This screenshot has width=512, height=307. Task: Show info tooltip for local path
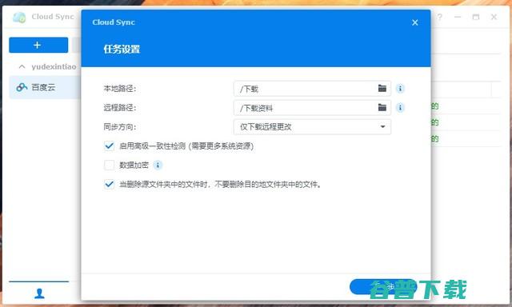400,89
